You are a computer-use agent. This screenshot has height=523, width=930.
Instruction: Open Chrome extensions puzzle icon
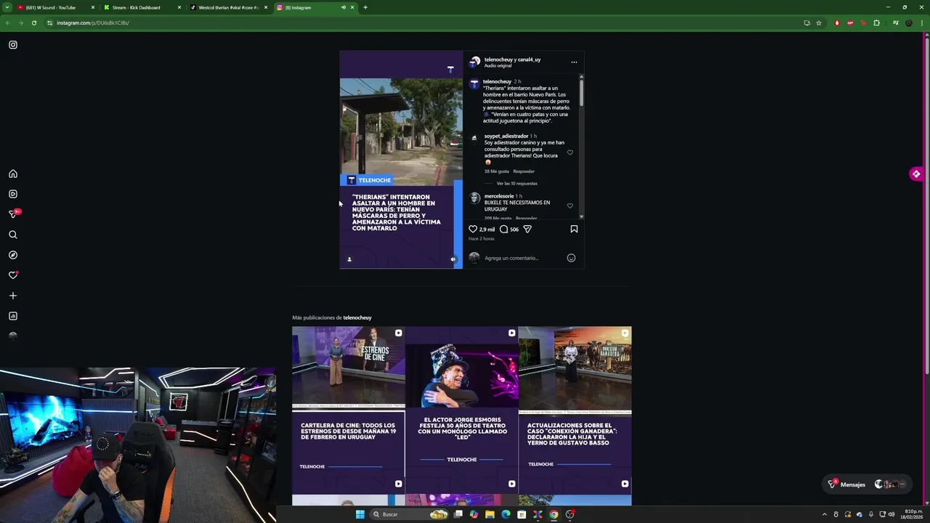point(876,23)
